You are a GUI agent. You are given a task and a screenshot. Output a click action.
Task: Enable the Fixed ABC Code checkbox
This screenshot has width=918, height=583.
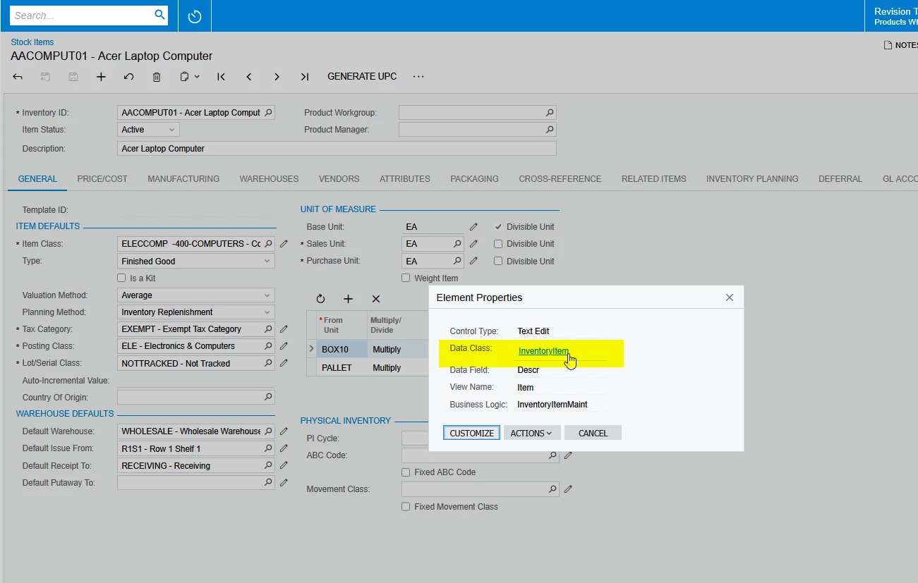[406, 472]
